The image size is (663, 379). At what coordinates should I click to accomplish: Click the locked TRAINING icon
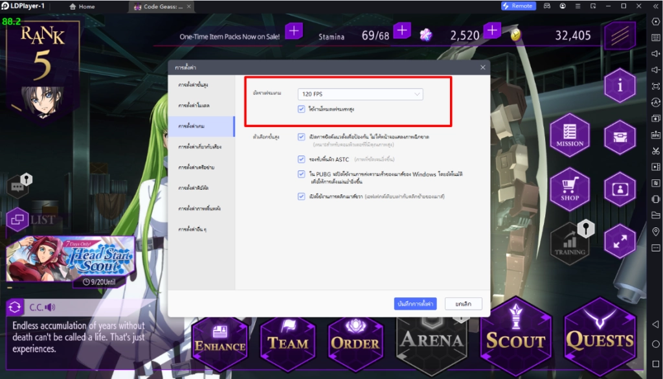pyautogui.click(x=570, y=242)
